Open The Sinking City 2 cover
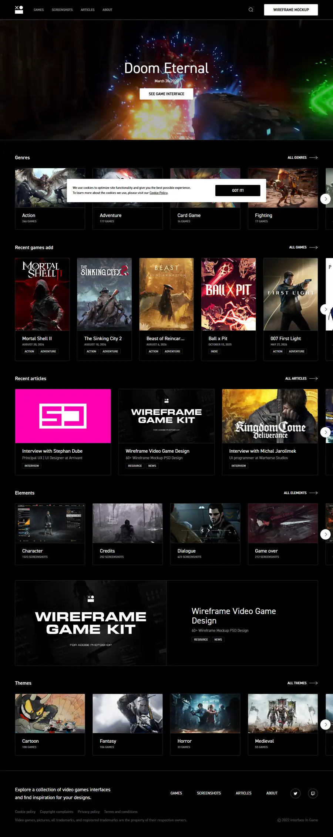The height and width of the screenshot is (837, 333). [x=104, y=294]
